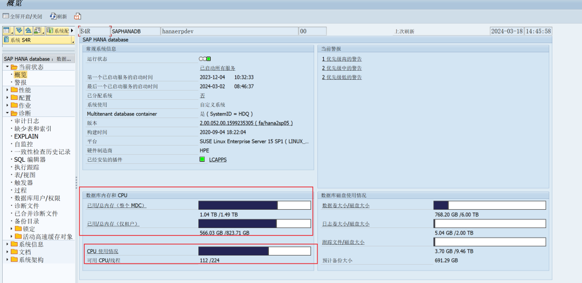Open 缺少表和索引 tree entry

pos(33,129)
